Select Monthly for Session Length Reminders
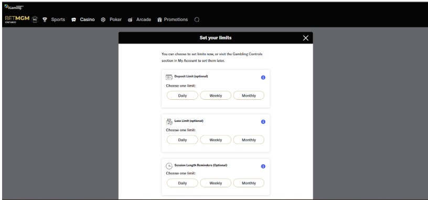 click(x=249, y=183)
